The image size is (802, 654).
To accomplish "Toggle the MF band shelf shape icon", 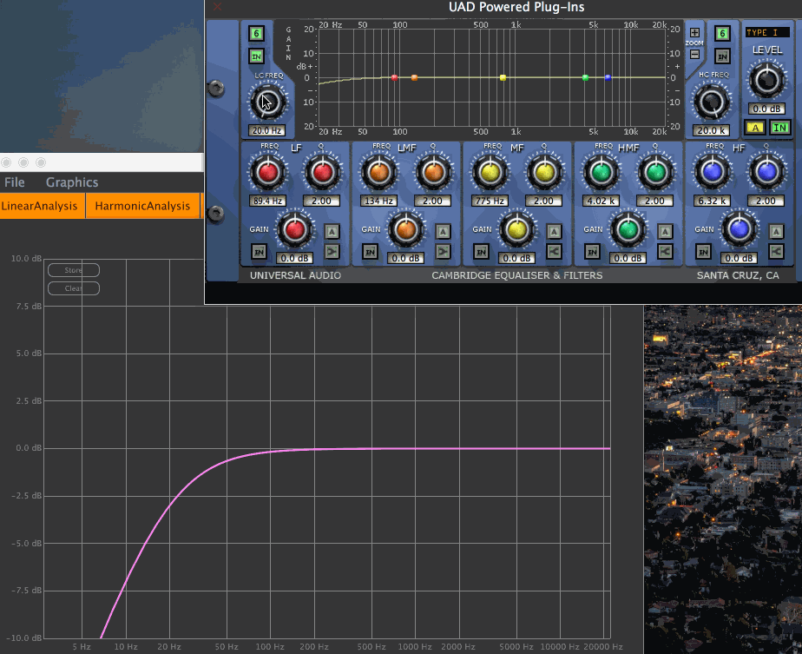I will (554, 251).
